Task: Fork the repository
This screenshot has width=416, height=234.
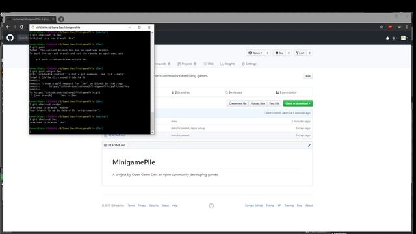Action: pyautogui.click(x=300, y=53)
